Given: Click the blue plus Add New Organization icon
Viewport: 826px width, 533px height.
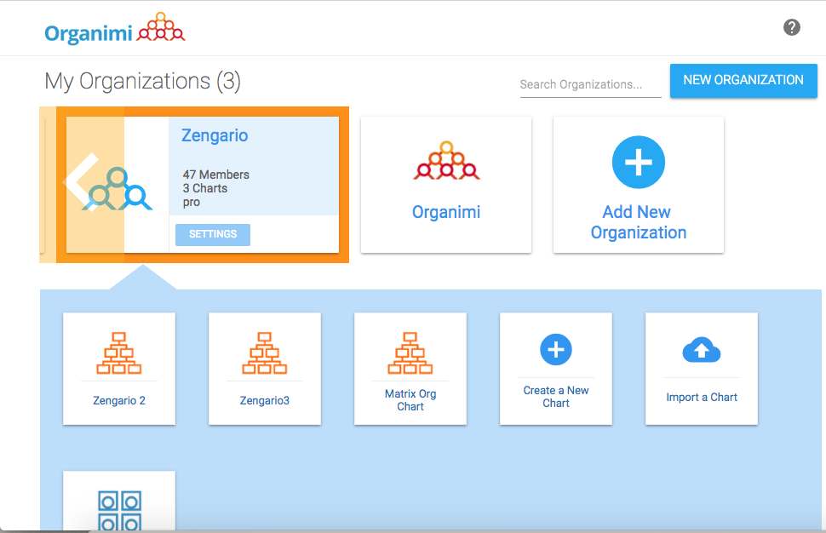Looking at the screenshot, I should pos(638,163).
